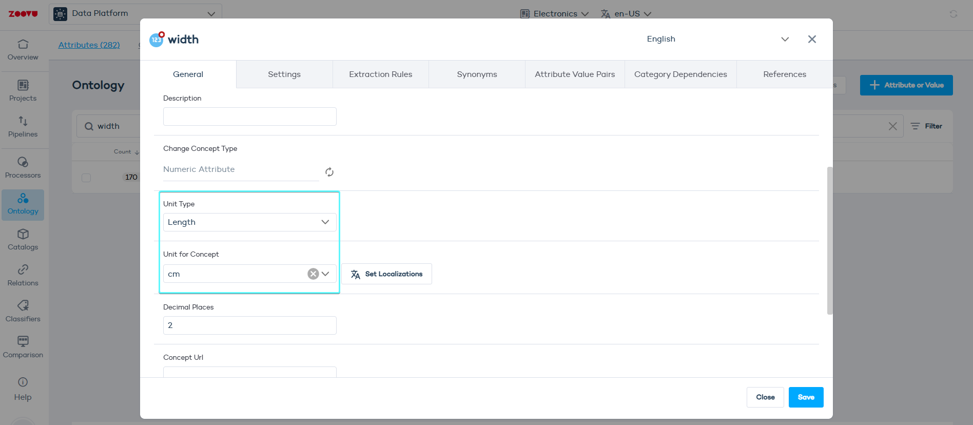Open the Unit for Concept dropdown

coord(325,274)
